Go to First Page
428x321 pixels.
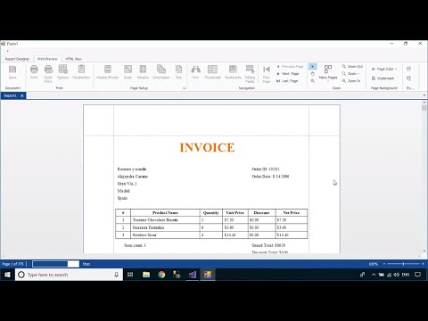point(267,74)
